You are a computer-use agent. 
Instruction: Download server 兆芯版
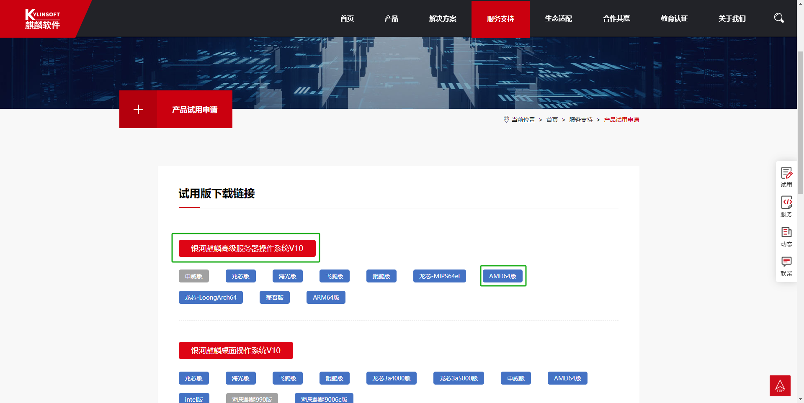241,276
